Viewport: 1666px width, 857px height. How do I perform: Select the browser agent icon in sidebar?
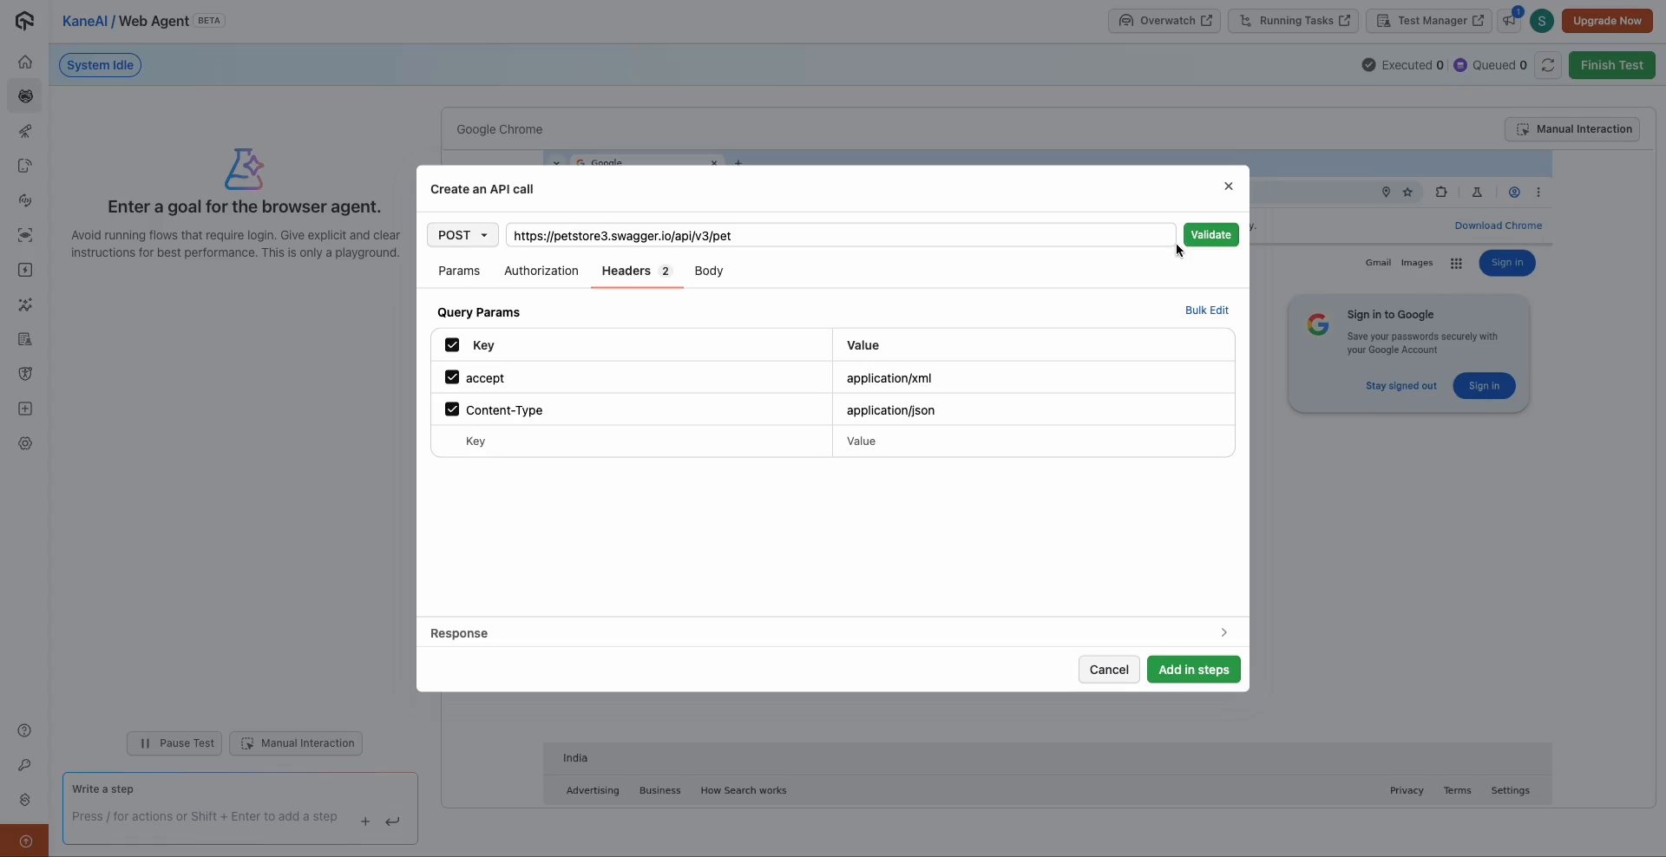tap(25, 96)
